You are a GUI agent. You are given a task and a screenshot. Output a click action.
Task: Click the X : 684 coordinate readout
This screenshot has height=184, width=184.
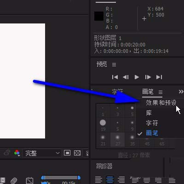[155, 9]
